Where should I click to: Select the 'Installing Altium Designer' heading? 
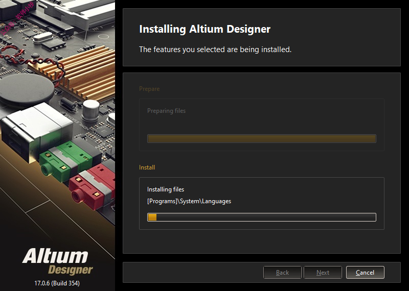[205, 29]
